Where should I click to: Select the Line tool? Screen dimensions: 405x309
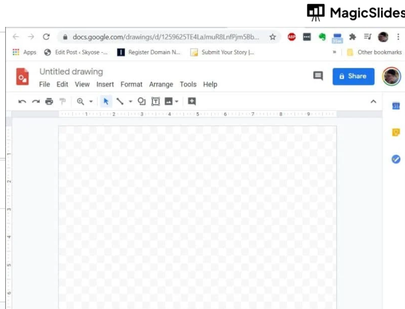click(120, 101)
